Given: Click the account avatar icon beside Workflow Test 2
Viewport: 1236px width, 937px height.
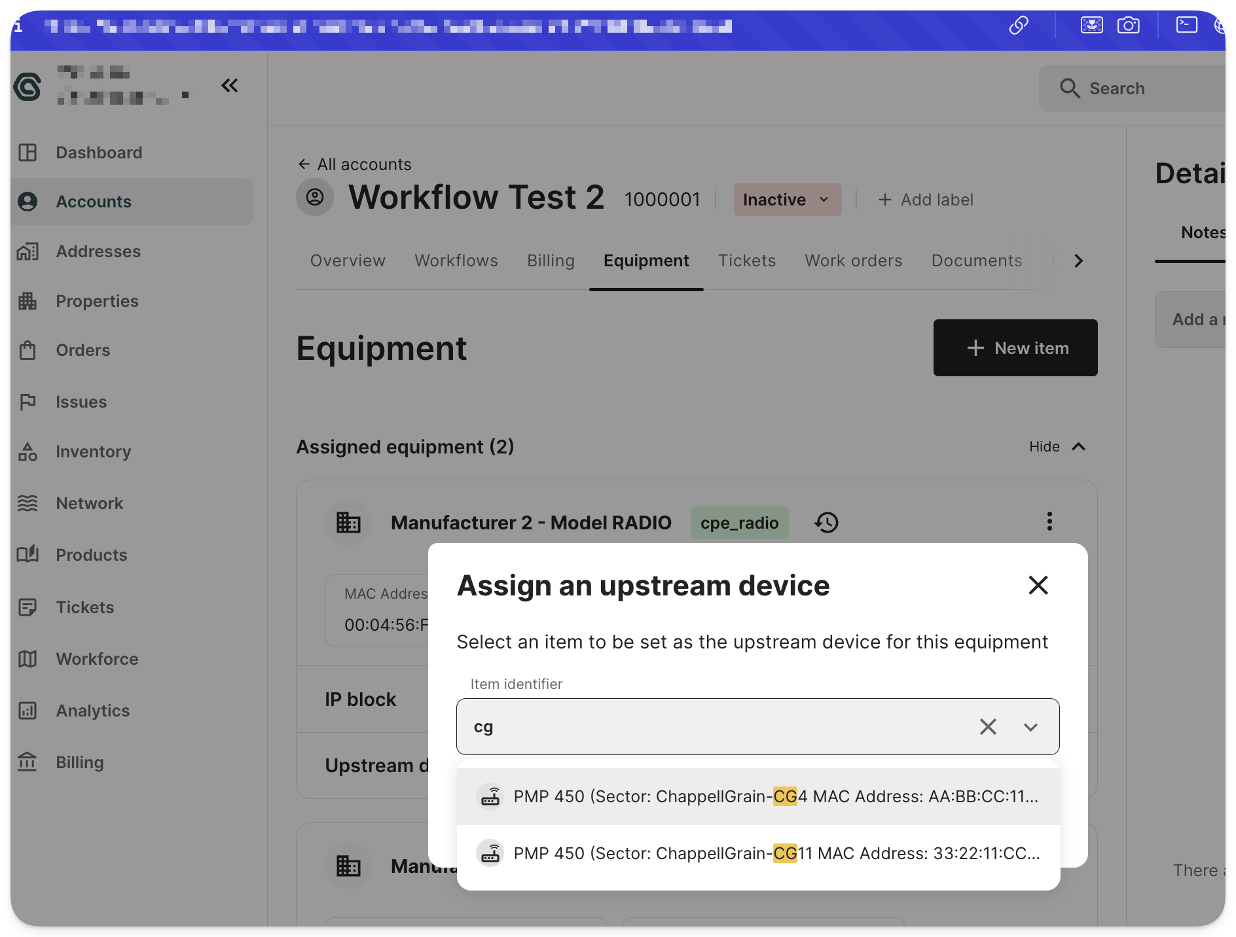Looking at the screenshot, I should tap(315, 197).
